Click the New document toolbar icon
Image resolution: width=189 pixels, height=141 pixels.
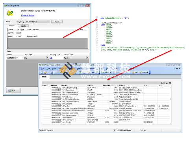click(42, 72)
